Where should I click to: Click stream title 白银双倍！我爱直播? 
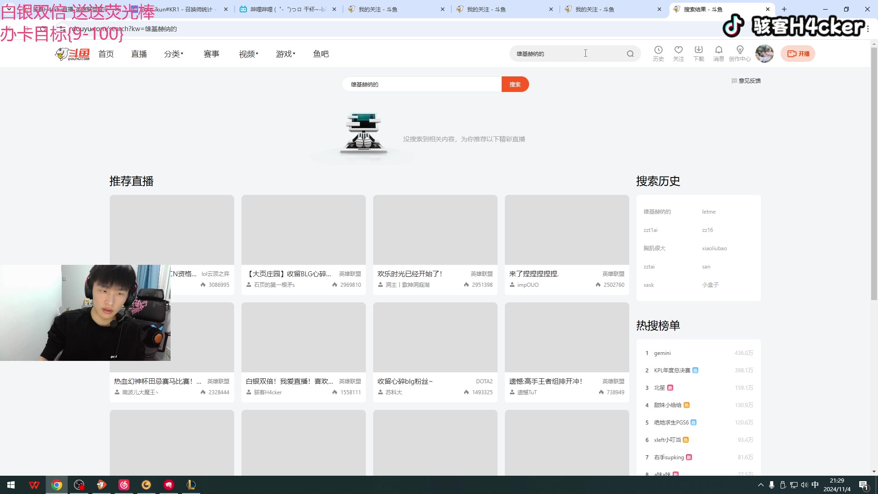pyautogui.click(x=289, y=381)
